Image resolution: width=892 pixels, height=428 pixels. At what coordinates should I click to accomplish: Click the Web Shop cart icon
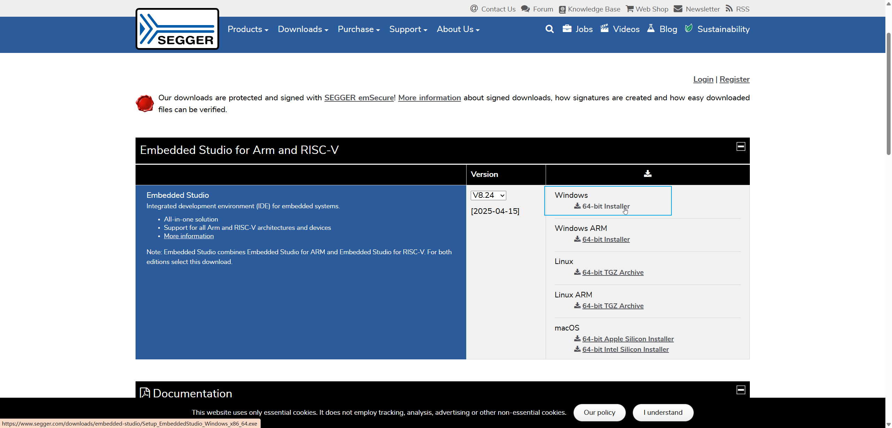click(630, 9)
